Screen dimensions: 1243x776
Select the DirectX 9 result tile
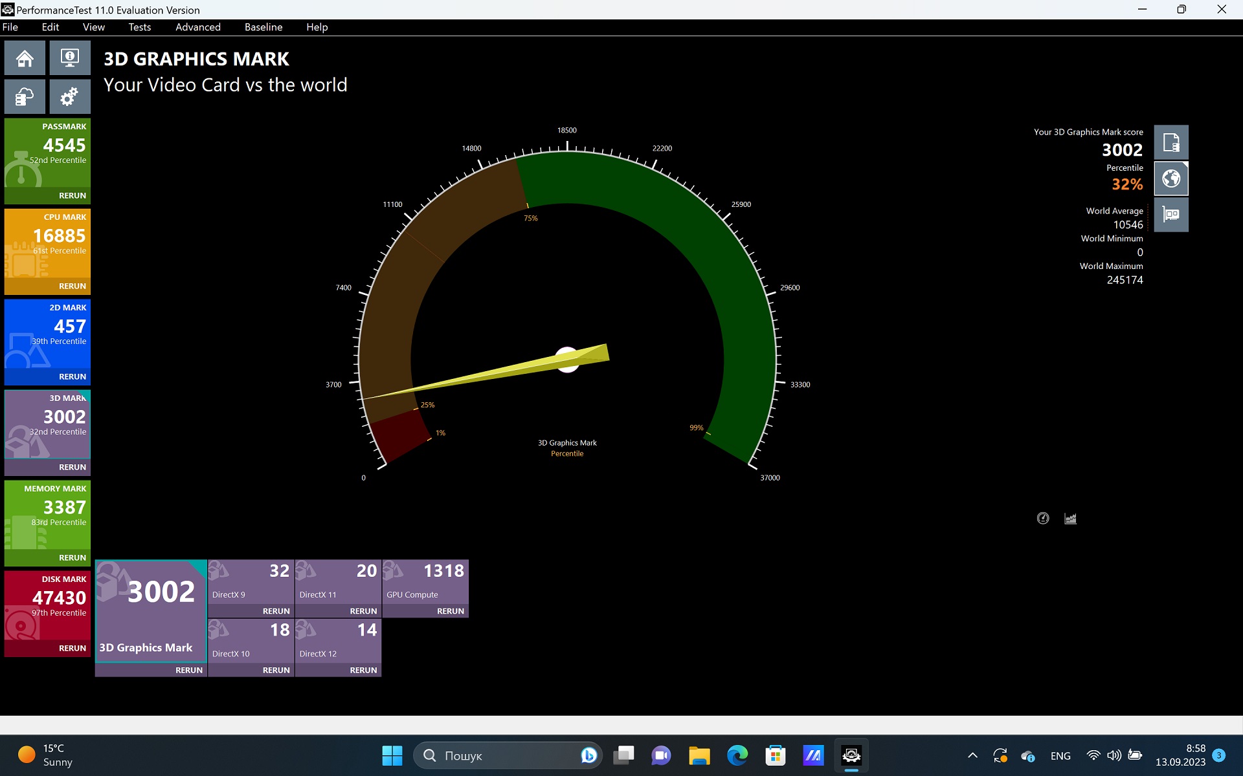coord(251,582)
